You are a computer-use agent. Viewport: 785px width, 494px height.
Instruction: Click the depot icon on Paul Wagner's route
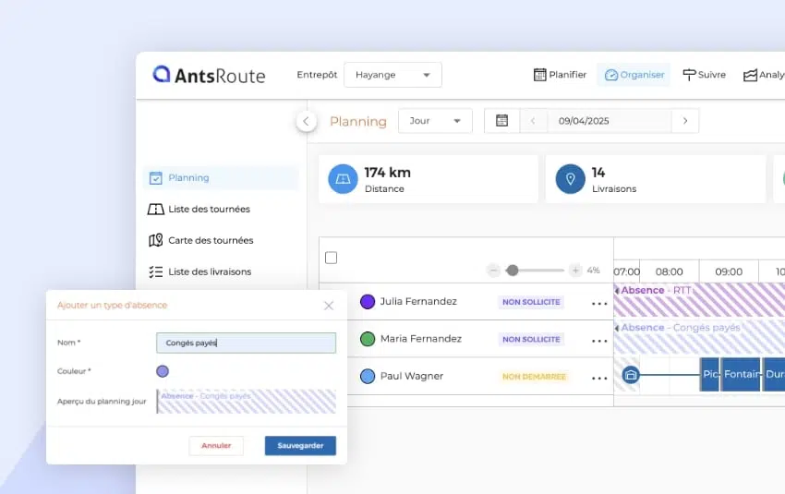coord(631,375)
